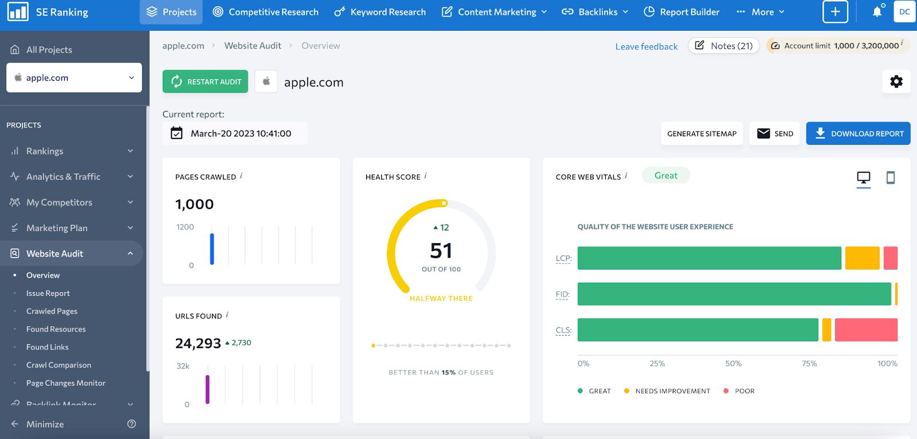
Task: Click Website Audit breadcrumb link
Action: point(253,46)
